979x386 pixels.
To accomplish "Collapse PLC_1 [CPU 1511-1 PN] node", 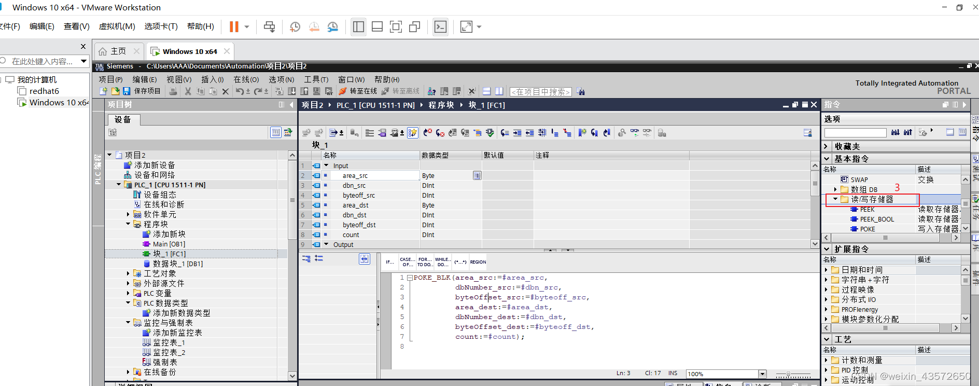I will click(119, 184).
